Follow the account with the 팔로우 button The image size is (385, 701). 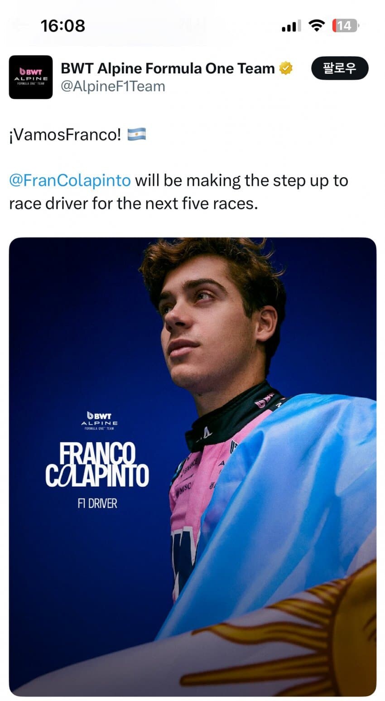coord(340,68)
